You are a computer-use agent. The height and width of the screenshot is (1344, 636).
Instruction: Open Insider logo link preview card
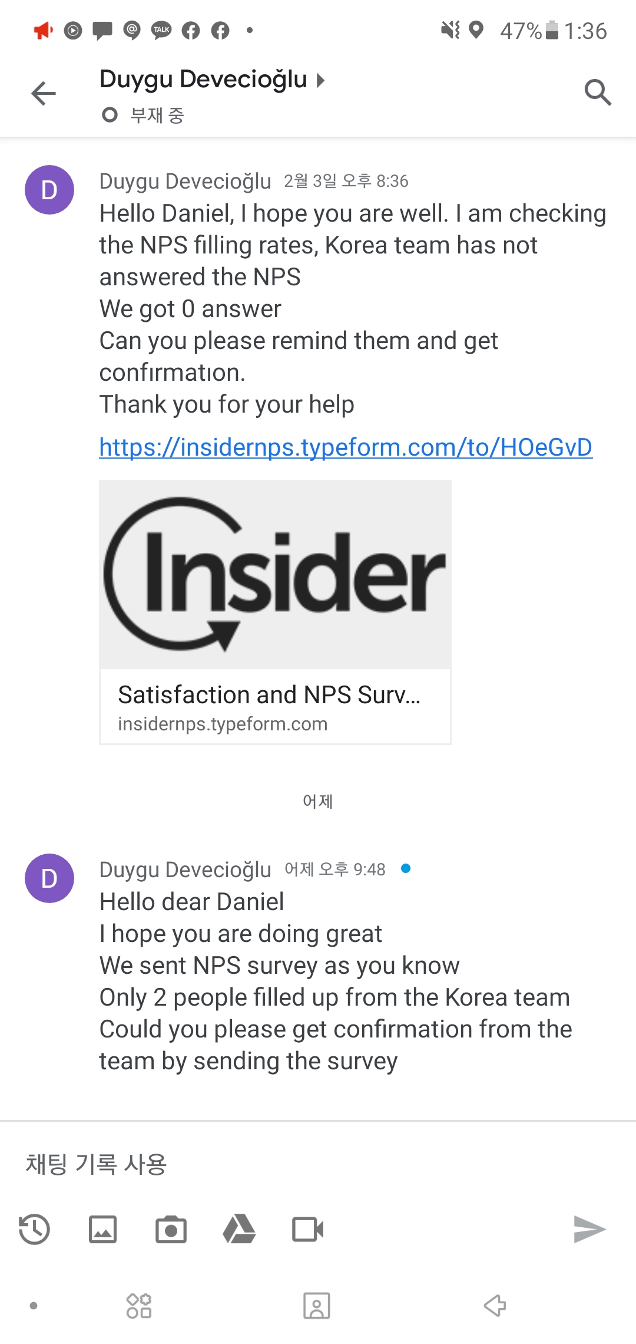coord(275,575)
